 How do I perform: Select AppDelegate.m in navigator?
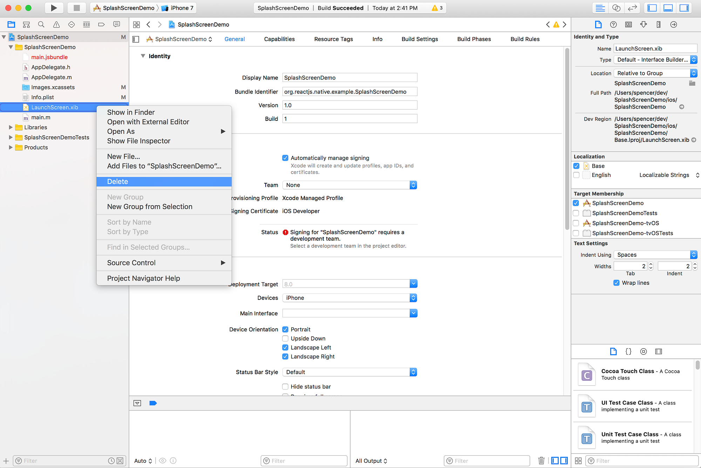pos(52,77)
